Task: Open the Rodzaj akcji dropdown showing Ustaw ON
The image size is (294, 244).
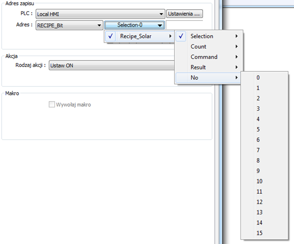Action: (112, 66)
